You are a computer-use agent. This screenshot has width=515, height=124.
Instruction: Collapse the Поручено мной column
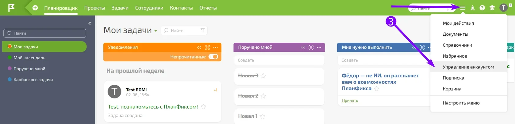coord(303,48)
